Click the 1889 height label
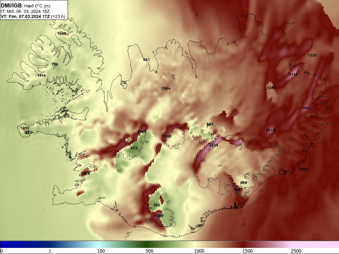This screenshot has height=254, width=339. click(159, 216)
